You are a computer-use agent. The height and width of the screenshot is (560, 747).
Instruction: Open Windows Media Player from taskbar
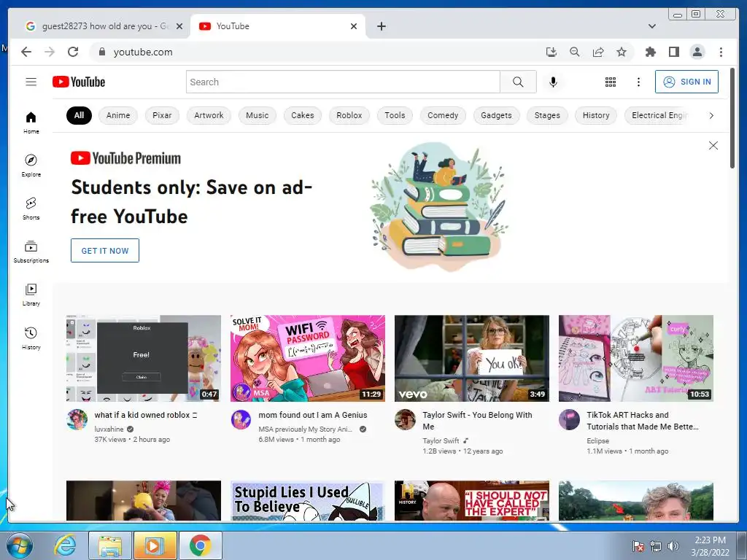(155, 545)
